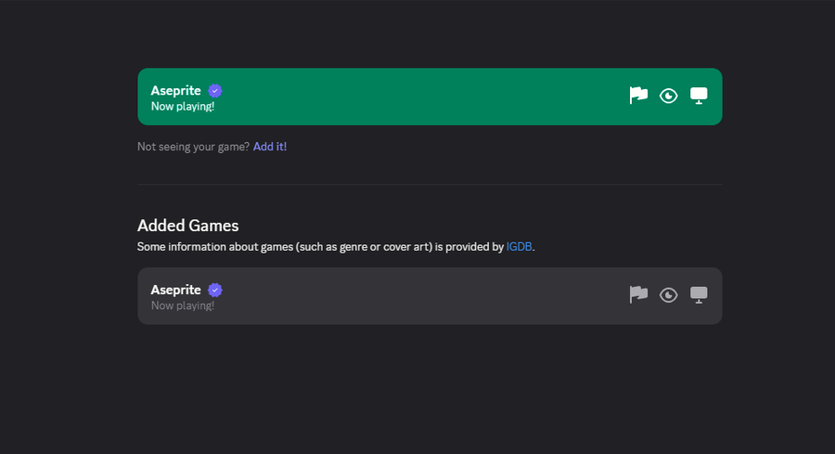This screenshot has height=454, width=835.
Task: Click the "Not seeing your game?" text
Action: [193, 147]
